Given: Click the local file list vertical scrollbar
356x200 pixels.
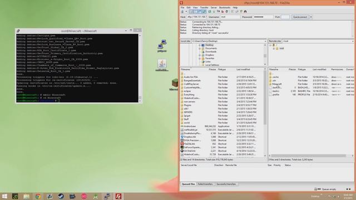Looking at the screenshot, I should 265,98.
